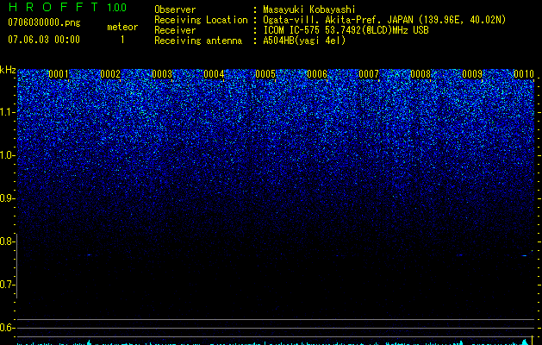Click the HROFFT 1.0.0 title text

67,7
